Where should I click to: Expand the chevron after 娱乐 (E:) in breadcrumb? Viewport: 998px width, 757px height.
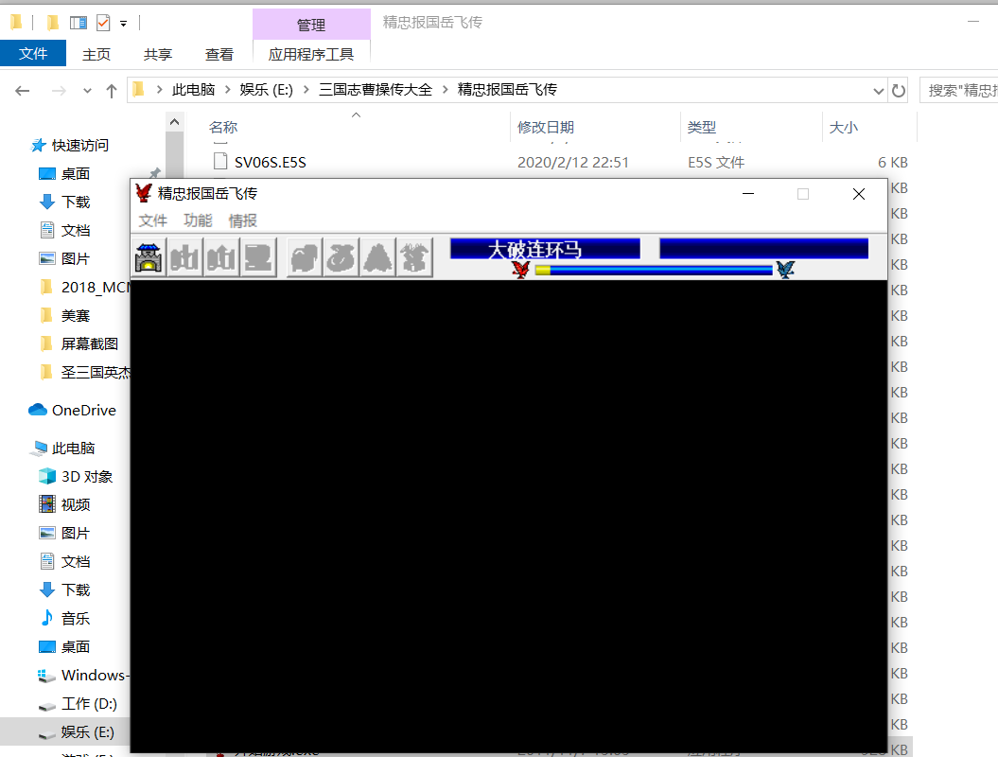306,90
